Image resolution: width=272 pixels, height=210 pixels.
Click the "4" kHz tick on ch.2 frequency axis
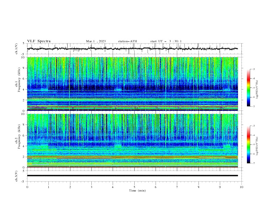24,146
